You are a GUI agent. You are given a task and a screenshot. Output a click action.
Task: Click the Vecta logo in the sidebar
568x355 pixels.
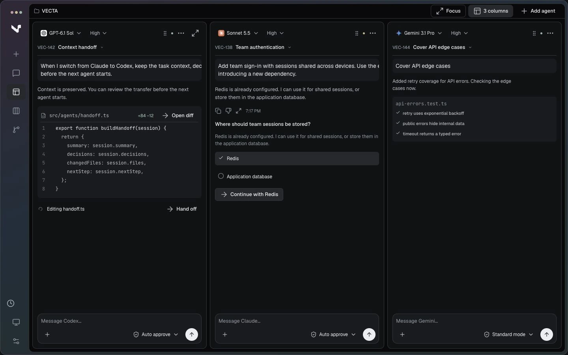click(16, 28)
